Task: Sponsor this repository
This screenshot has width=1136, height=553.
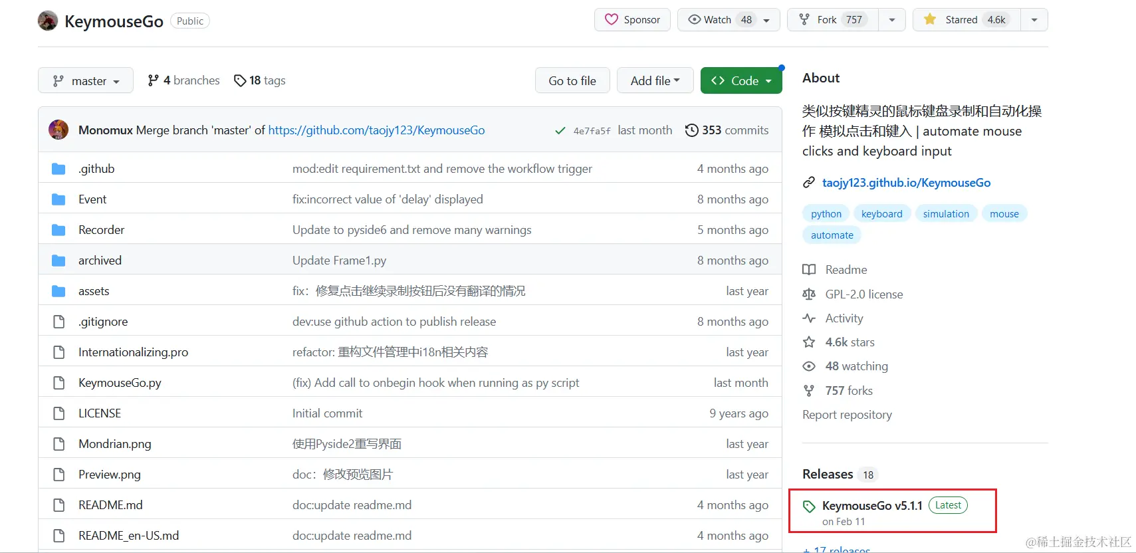Action: coord(632,20)
